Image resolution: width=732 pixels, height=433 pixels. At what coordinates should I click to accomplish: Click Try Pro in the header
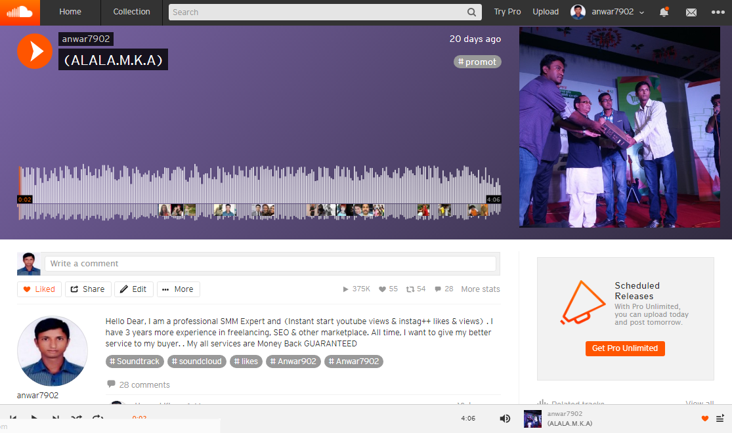pyautogui.click(x=507, y=12)
